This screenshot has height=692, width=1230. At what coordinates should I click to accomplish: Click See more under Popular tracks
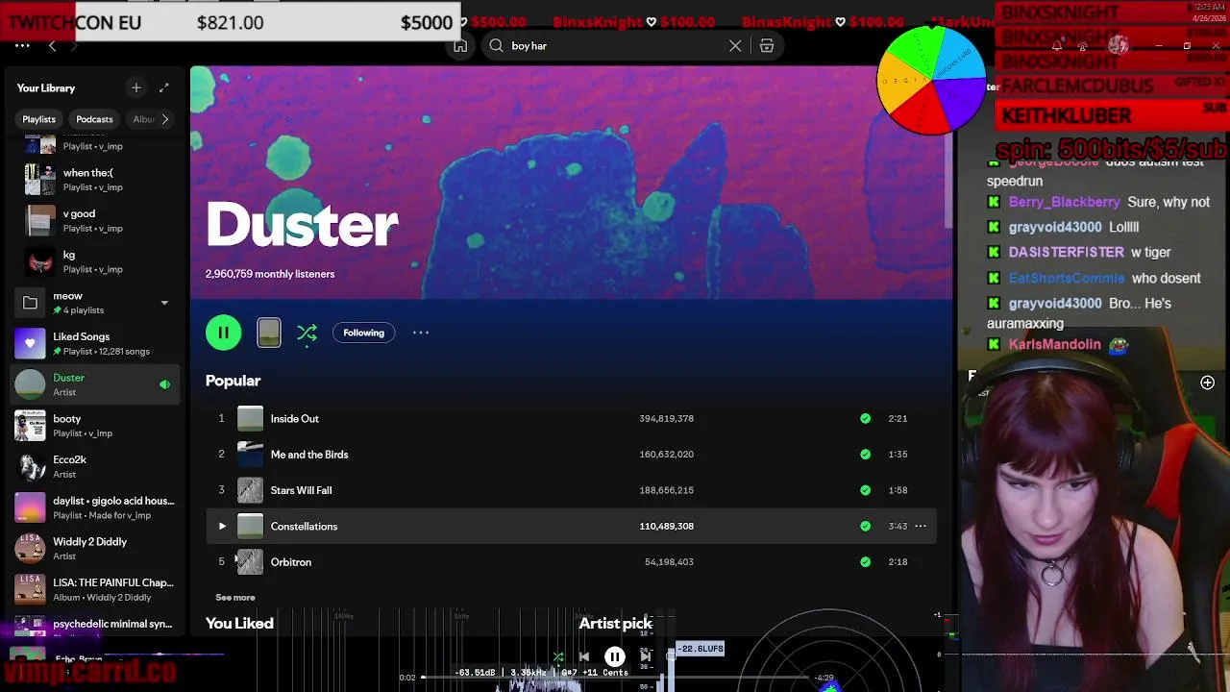point(235,598)
